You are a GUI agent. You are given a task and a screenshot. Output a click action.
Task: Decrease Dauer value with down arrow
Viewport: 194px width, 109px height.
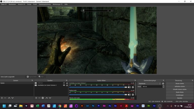pos(163,87)
